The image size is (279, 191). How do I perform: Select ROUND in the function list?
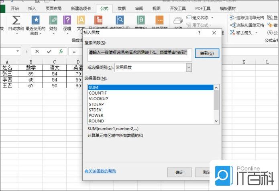[151, 121]
